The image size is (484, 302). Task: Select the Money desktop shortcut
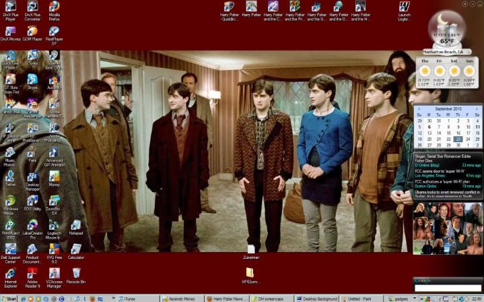pyautogui.click(x=55, y=179)
